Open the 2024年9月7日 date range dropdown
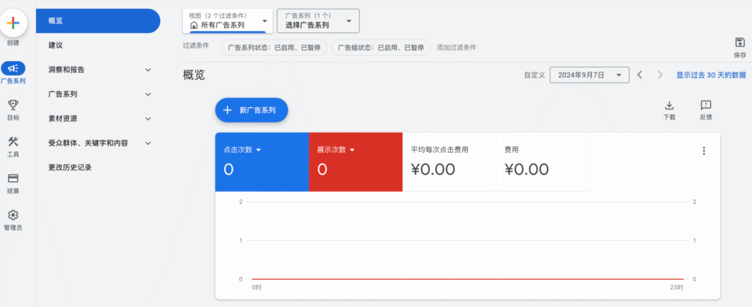 point(590,75)
